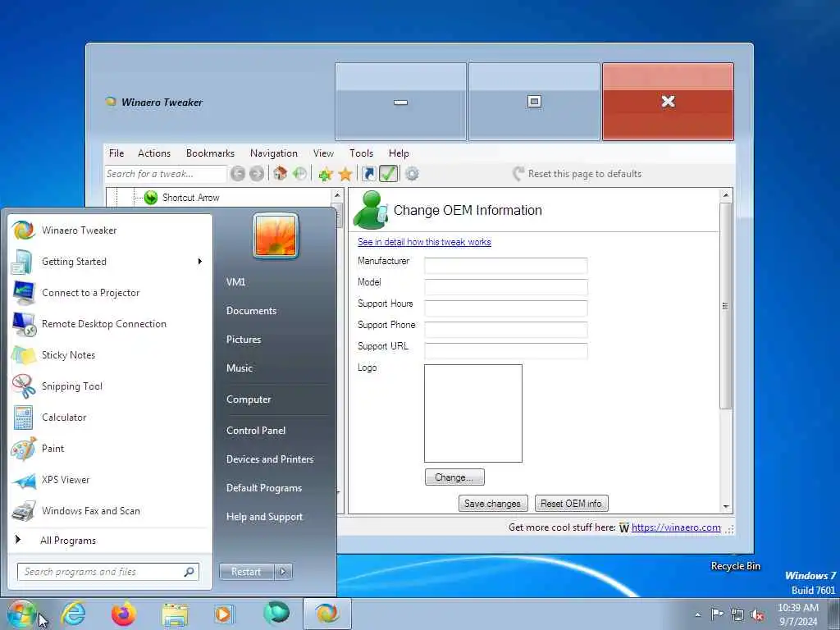
Task: Click the Back navigation arrow icon
Action: [238, 174]
